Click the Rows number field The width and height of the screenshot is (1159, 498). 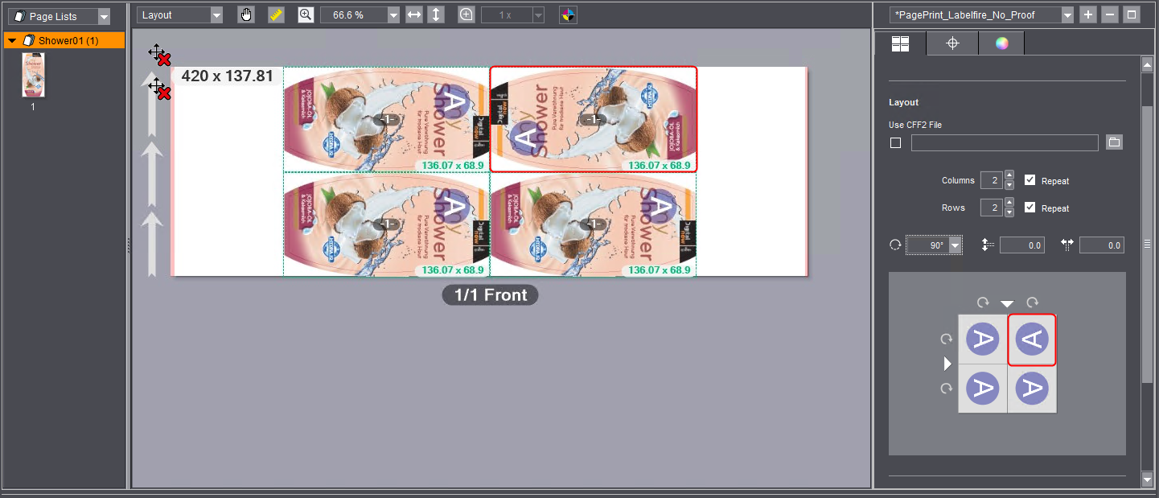pyautogui.click(x=991, y=208)
